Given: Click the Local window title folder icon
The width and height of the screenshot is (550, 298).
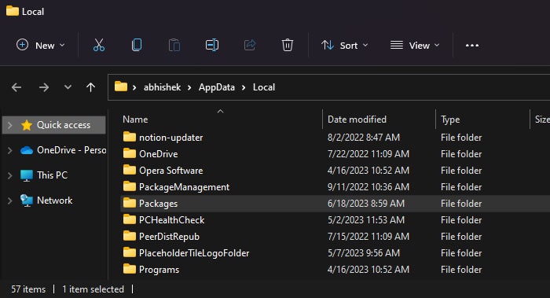Looking at the screenshot, I should 13,11.
